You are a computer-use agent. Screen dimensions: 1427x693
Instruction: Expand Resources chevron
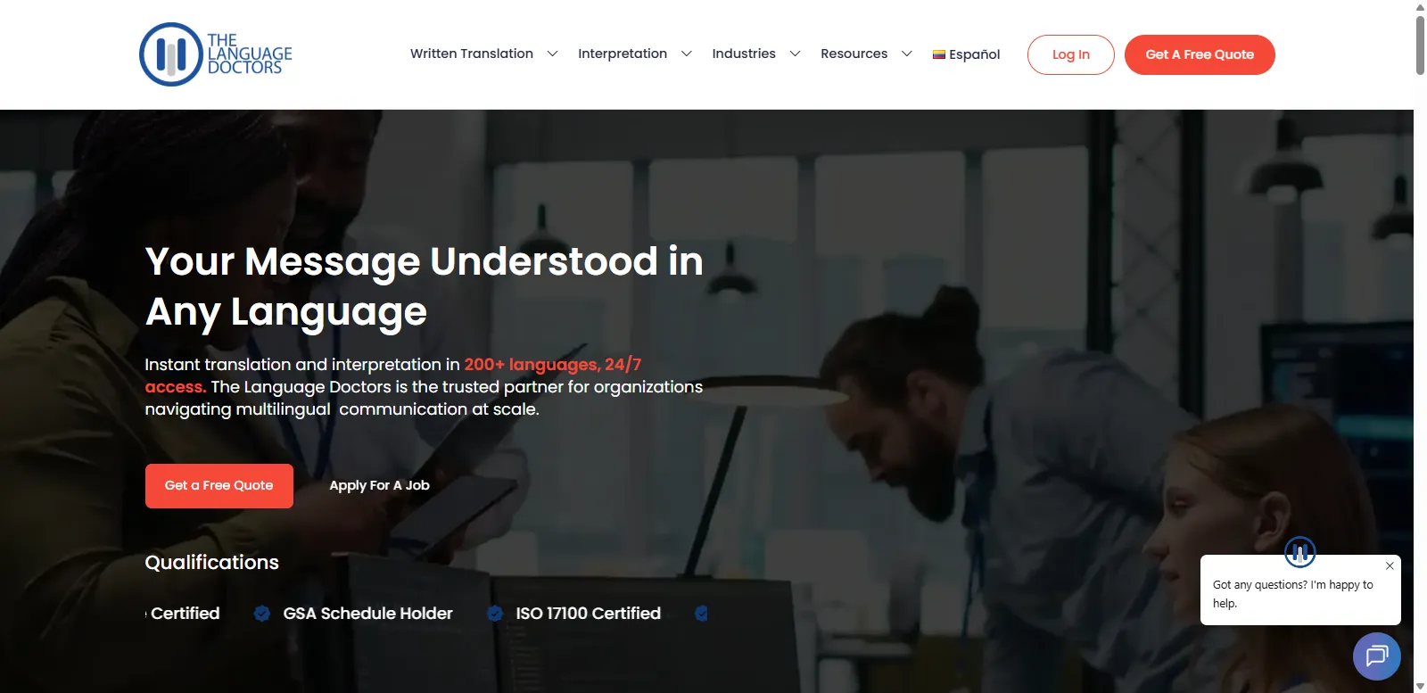(x=906, y=54)
